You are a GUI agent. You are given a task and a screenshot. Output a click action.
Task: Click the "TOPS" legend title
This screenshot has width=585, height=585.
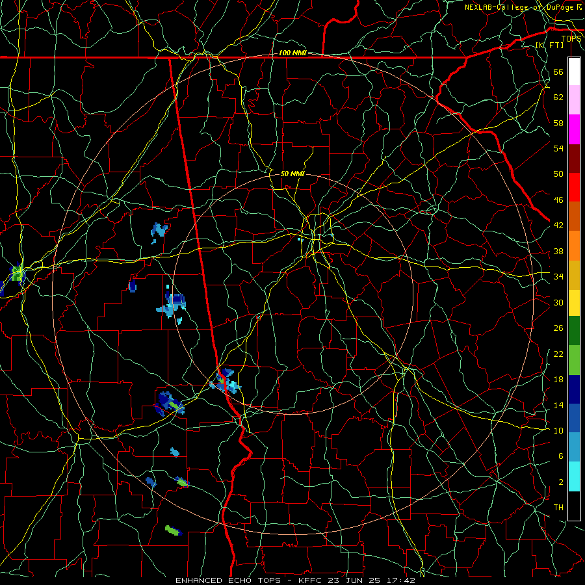(571, 38)
